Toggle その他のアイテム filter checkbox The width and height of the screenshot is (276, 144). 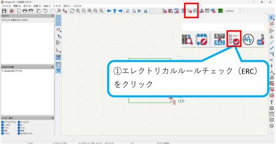click(19, 133)
